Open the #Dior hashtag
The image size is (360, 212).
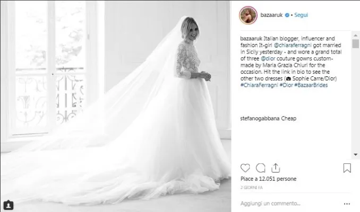tap(286, 85)
